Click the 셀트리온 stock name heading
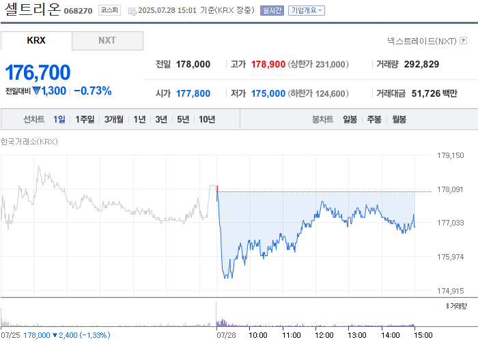This screenshot has height=344, width=478. (33, 9)
